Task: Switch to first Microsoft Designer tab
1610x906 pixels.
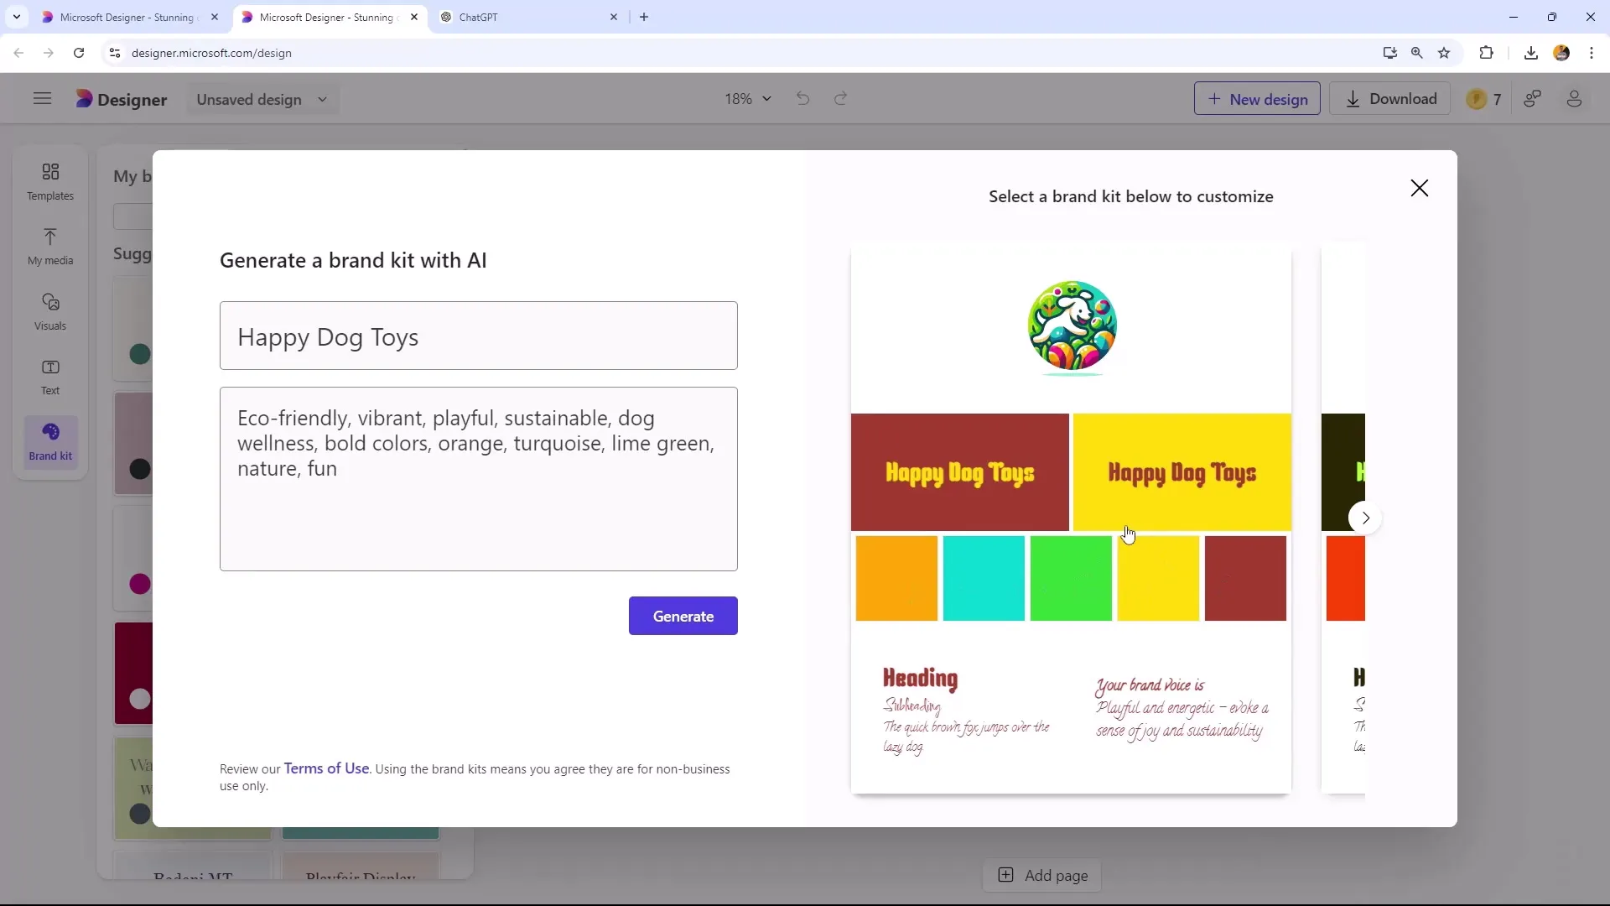Action: [x=130, y=17]
